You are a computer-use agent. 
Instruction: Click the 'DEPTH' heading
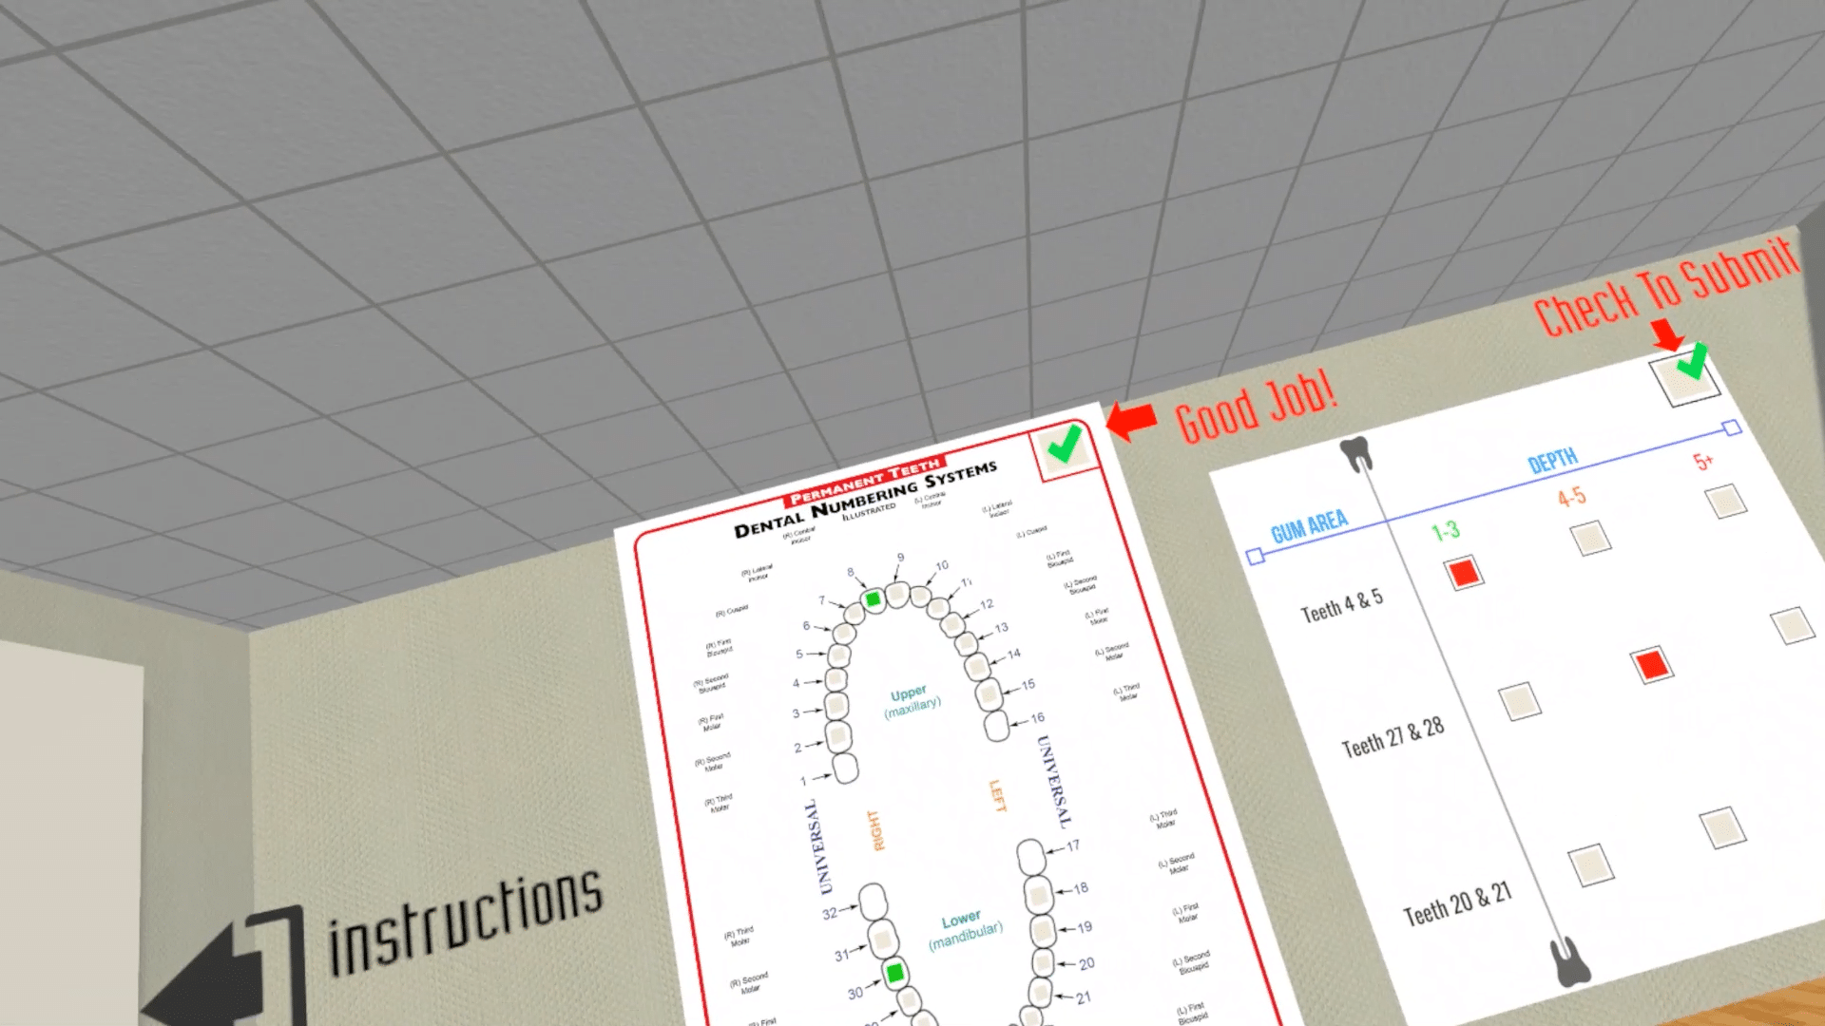[x=1552, y=462]
